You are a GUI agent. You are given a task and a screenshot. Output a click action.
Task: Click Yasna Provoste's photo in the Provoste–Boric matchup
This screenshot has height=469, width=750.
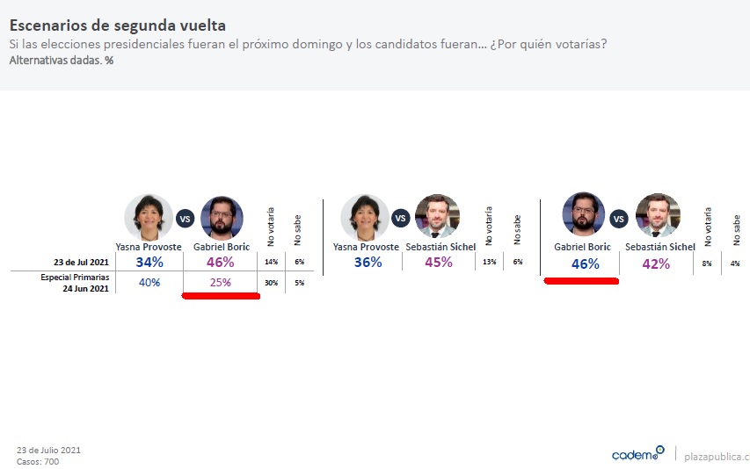(x=146, y=218)
